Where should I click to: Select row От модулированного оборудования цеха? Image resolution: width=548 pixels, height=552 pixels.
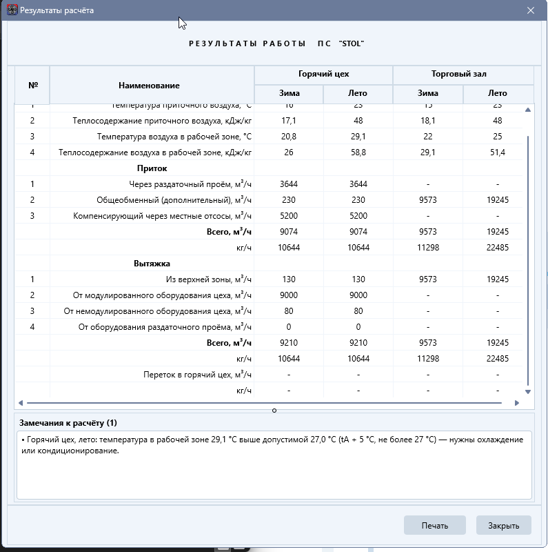tap(268, 295)
